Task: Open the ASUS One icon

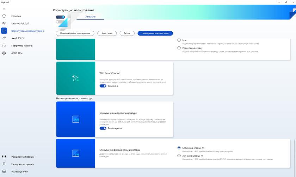Action: pyautogui.click(x=4, y=53)
